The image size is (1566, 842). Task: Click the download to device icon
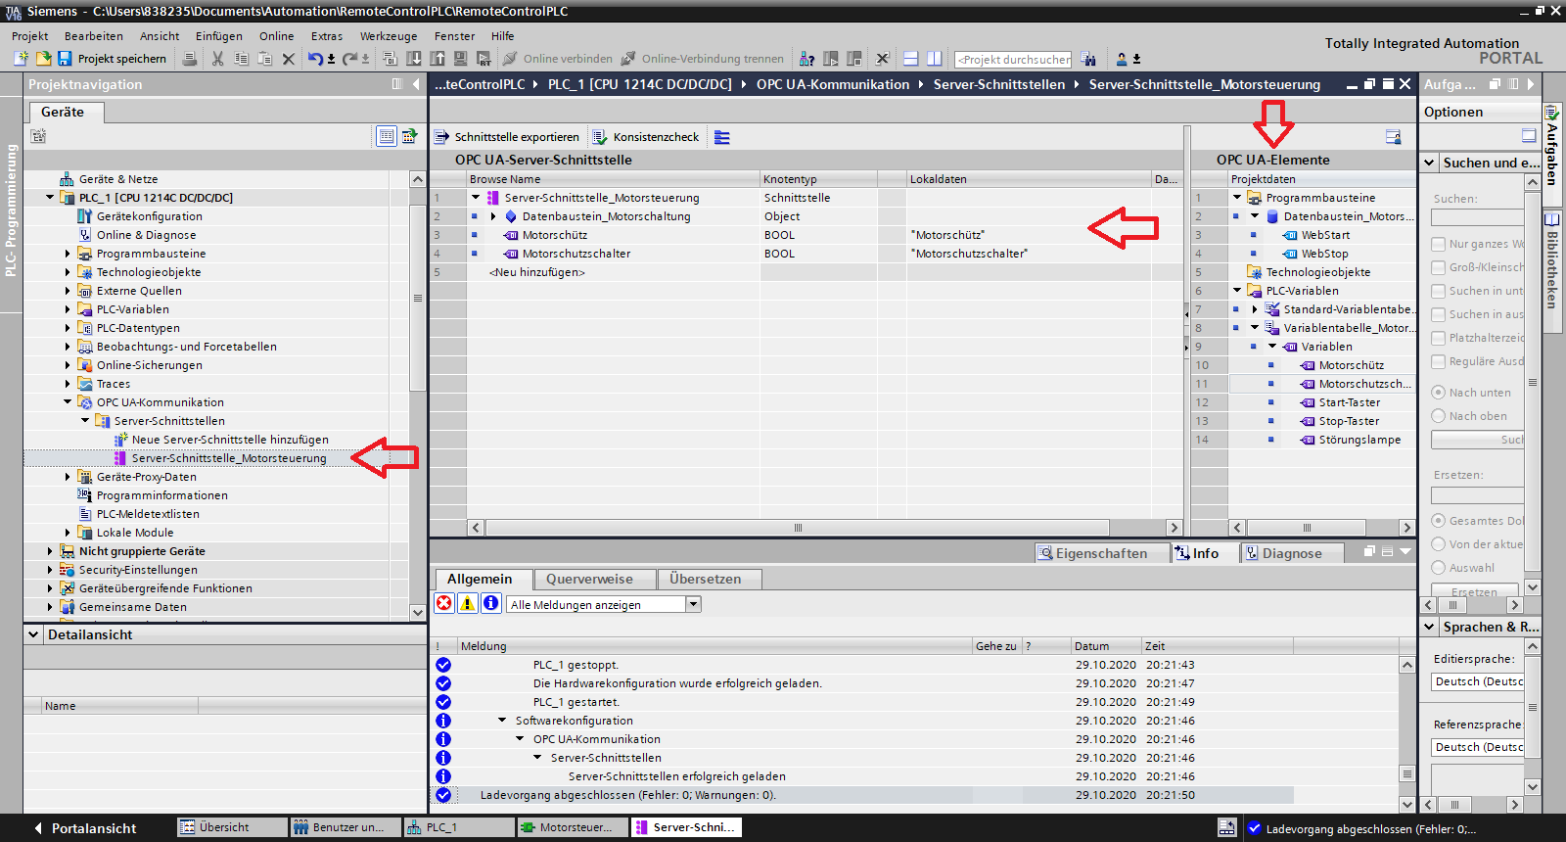pyautogui.click(x=414, y=59)
